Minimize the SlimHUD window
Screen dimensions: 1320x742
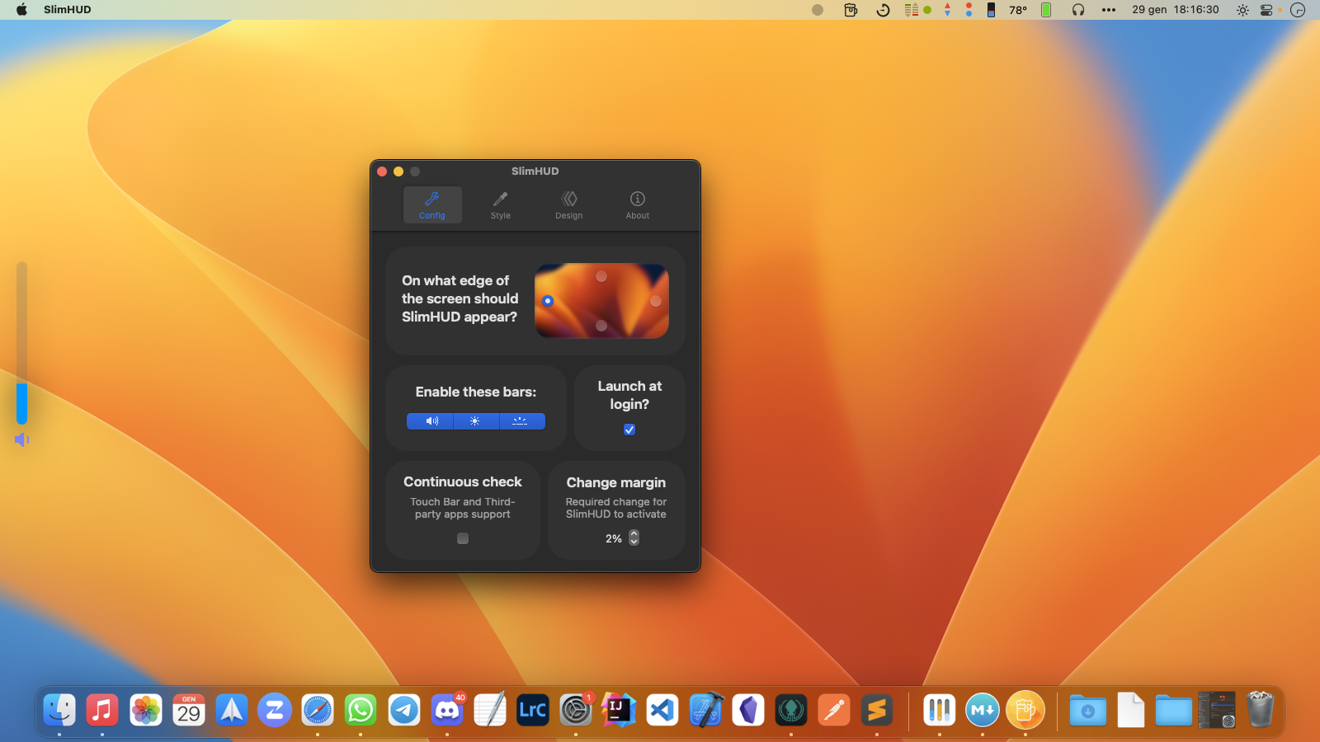coord(398,171)
